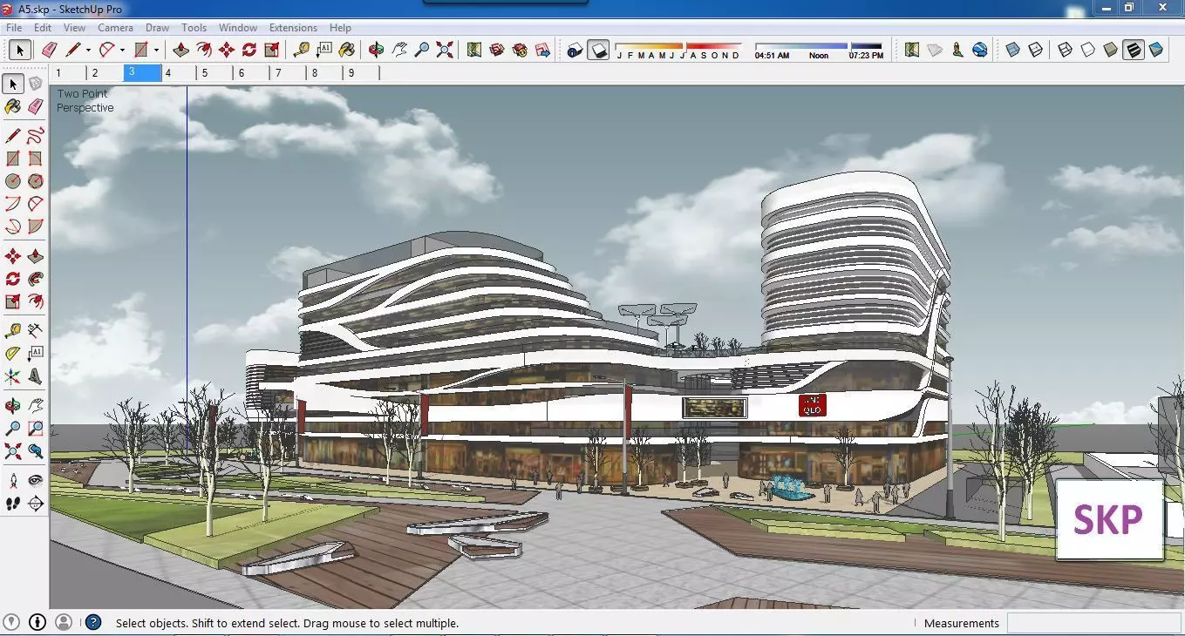1185x636 pixels.
Task: Open the Draw menu
Action: click(157, 28)
